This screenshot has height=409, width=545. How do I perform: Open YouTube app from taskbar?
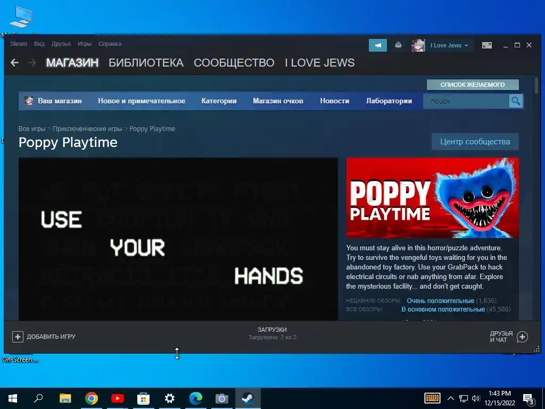[118, 398]
